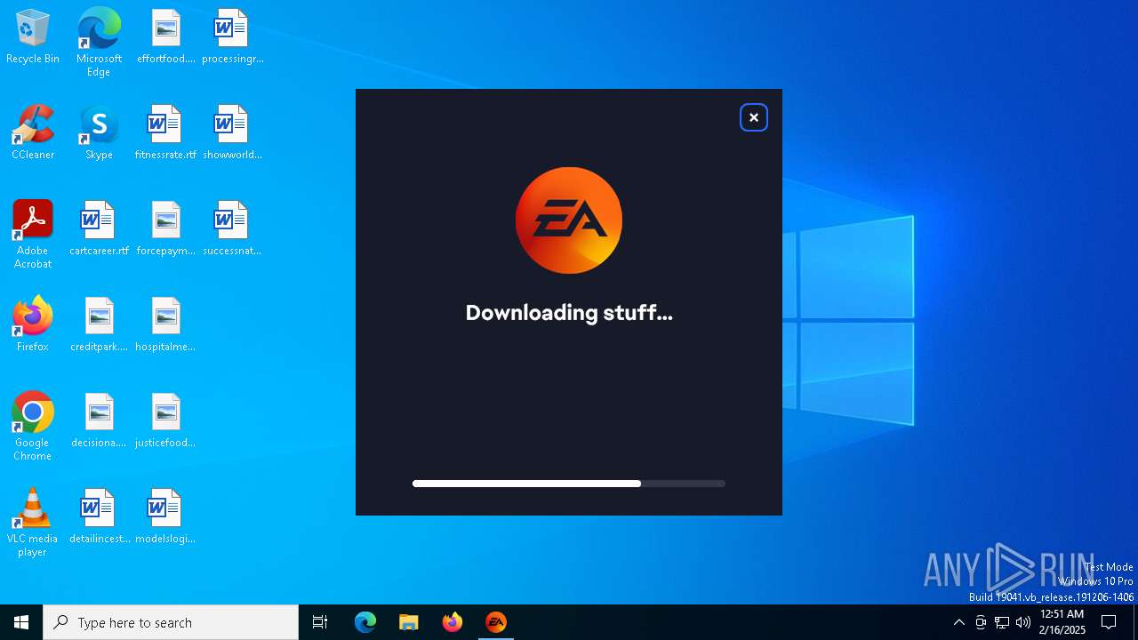Select fitnessrate.rtf on desktop

[x=165, y=133]
